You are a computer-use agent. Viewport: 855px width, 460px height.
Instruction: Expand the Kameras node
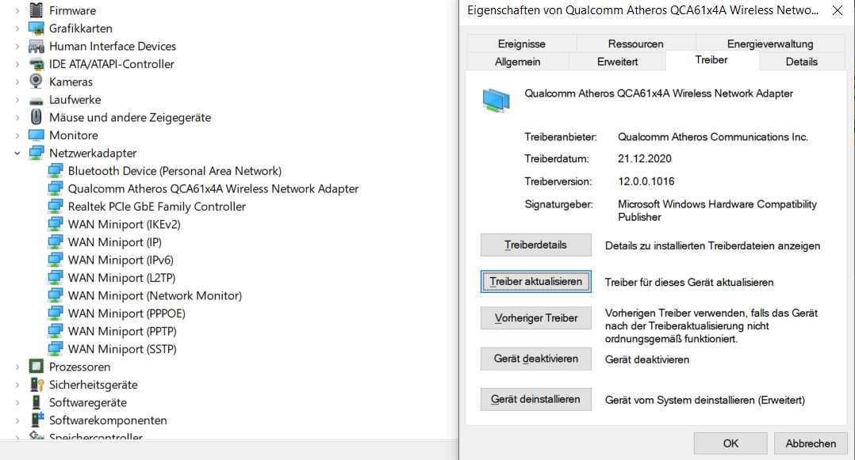tap(17, 82)
